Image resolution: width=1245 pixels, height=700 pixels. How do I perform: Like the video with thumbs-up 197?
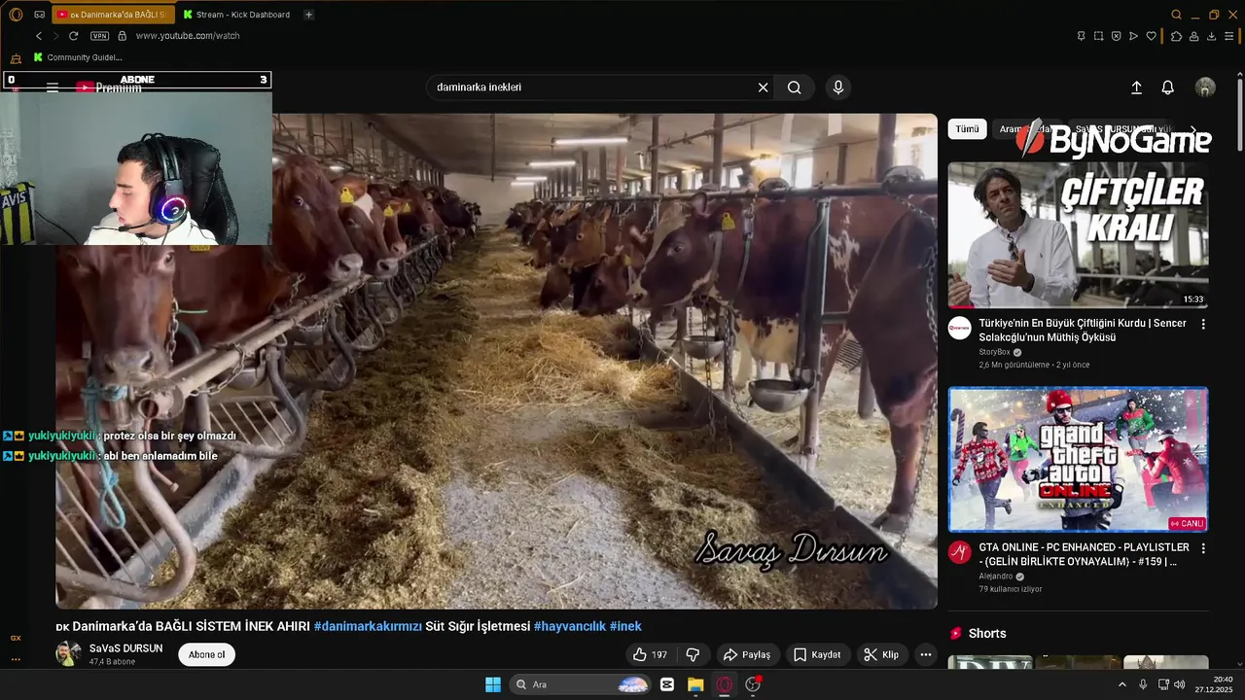650,654
